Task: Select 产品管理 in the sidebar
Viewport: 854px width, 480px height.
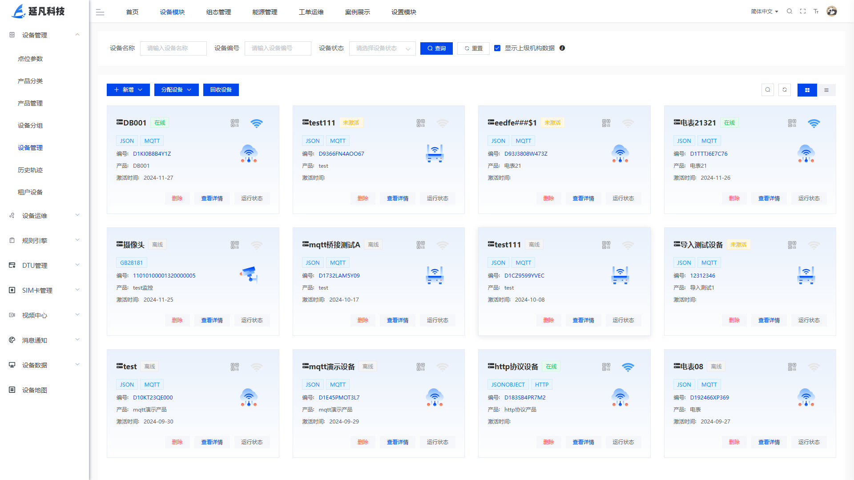Action: coord(30,103)
